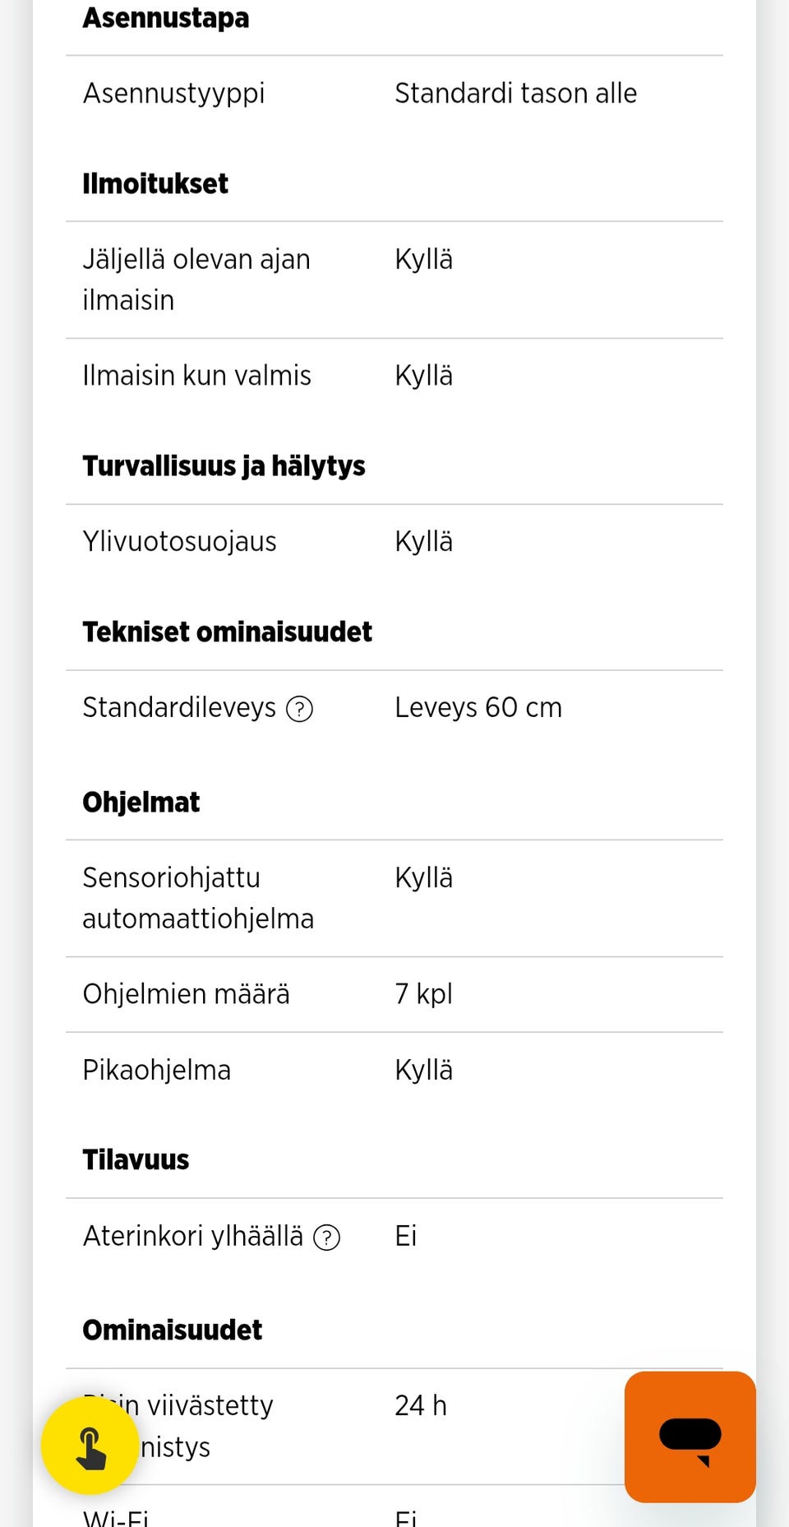This screenshot has height=1527, width=789.
Task: Select the Tekniset ominaisuudet heading
Action: pyautogui.click(x=227, y=632)
